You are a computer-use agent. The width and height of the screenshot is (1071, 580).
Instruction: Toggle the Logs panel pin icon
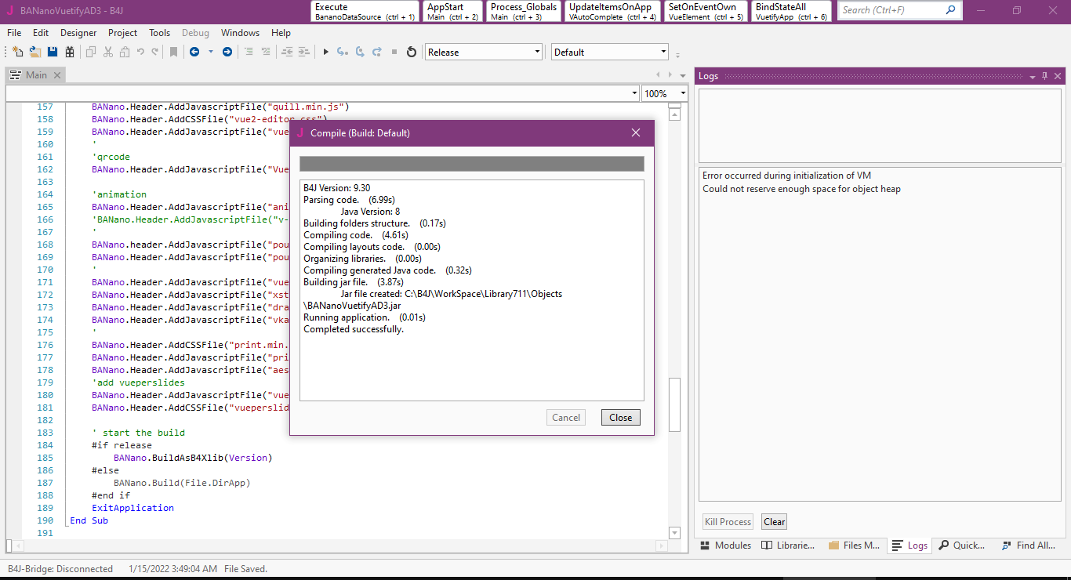[x=1044, y=76]
